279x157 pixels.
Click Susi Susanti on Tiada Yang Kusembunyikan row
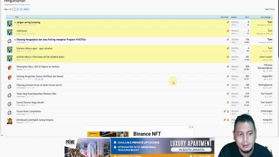click(266, 94)
